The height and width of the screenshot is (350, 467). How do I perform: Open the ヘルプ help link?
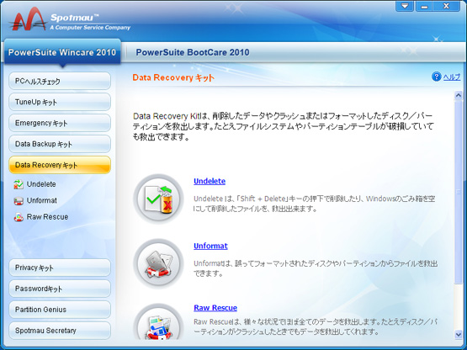452,77
